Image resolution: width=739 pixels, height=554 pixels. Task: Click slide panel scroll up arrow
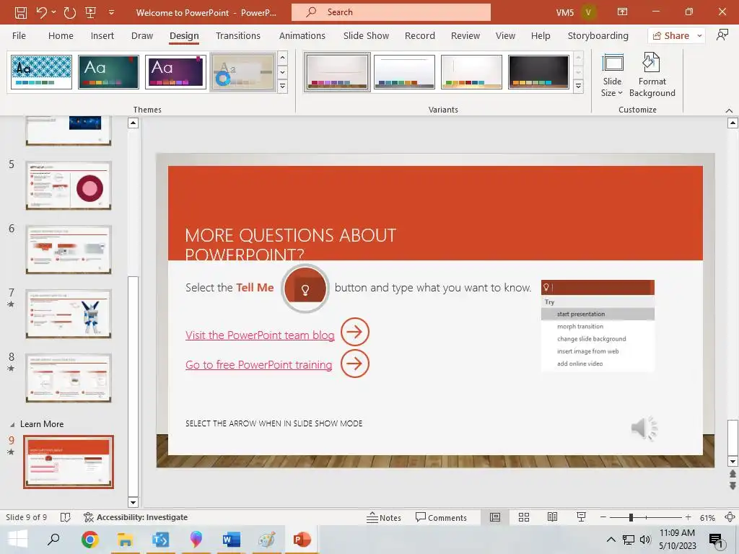(133, 123)
